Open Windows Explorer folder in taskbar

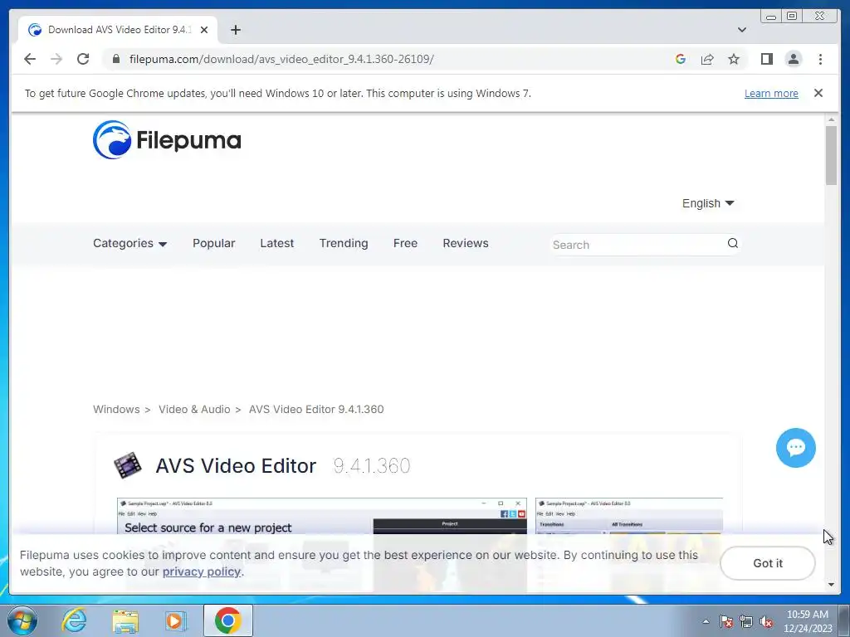click(x=125, y=620)
